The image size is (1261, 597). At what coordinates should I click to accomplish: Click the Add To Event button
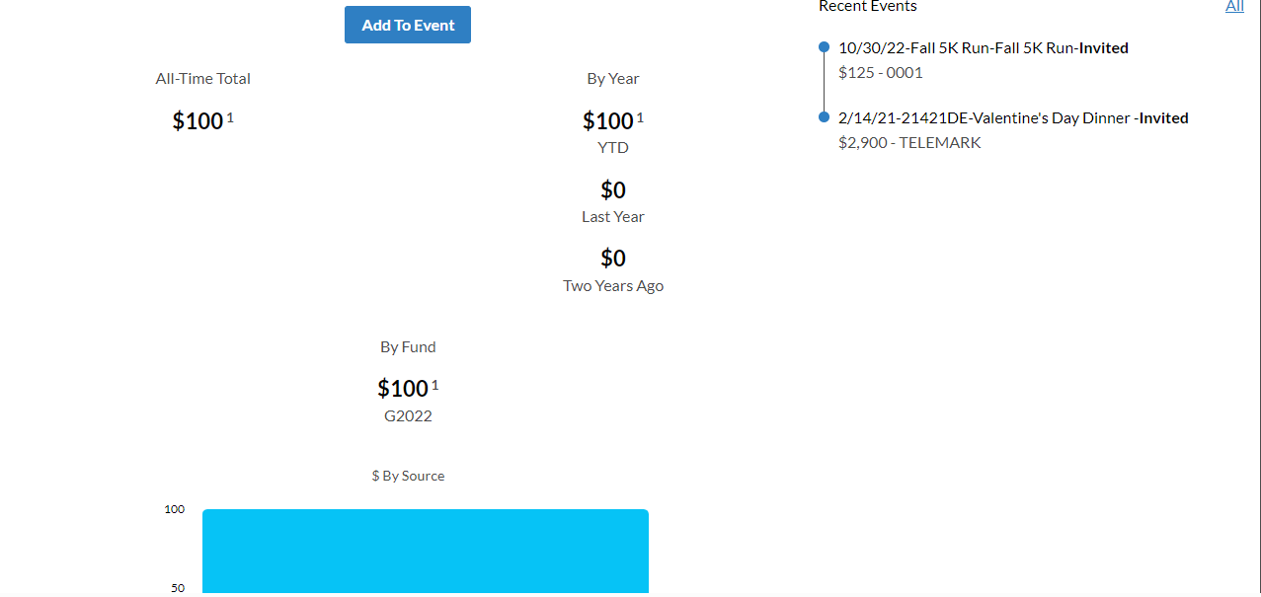coord(407,25)
